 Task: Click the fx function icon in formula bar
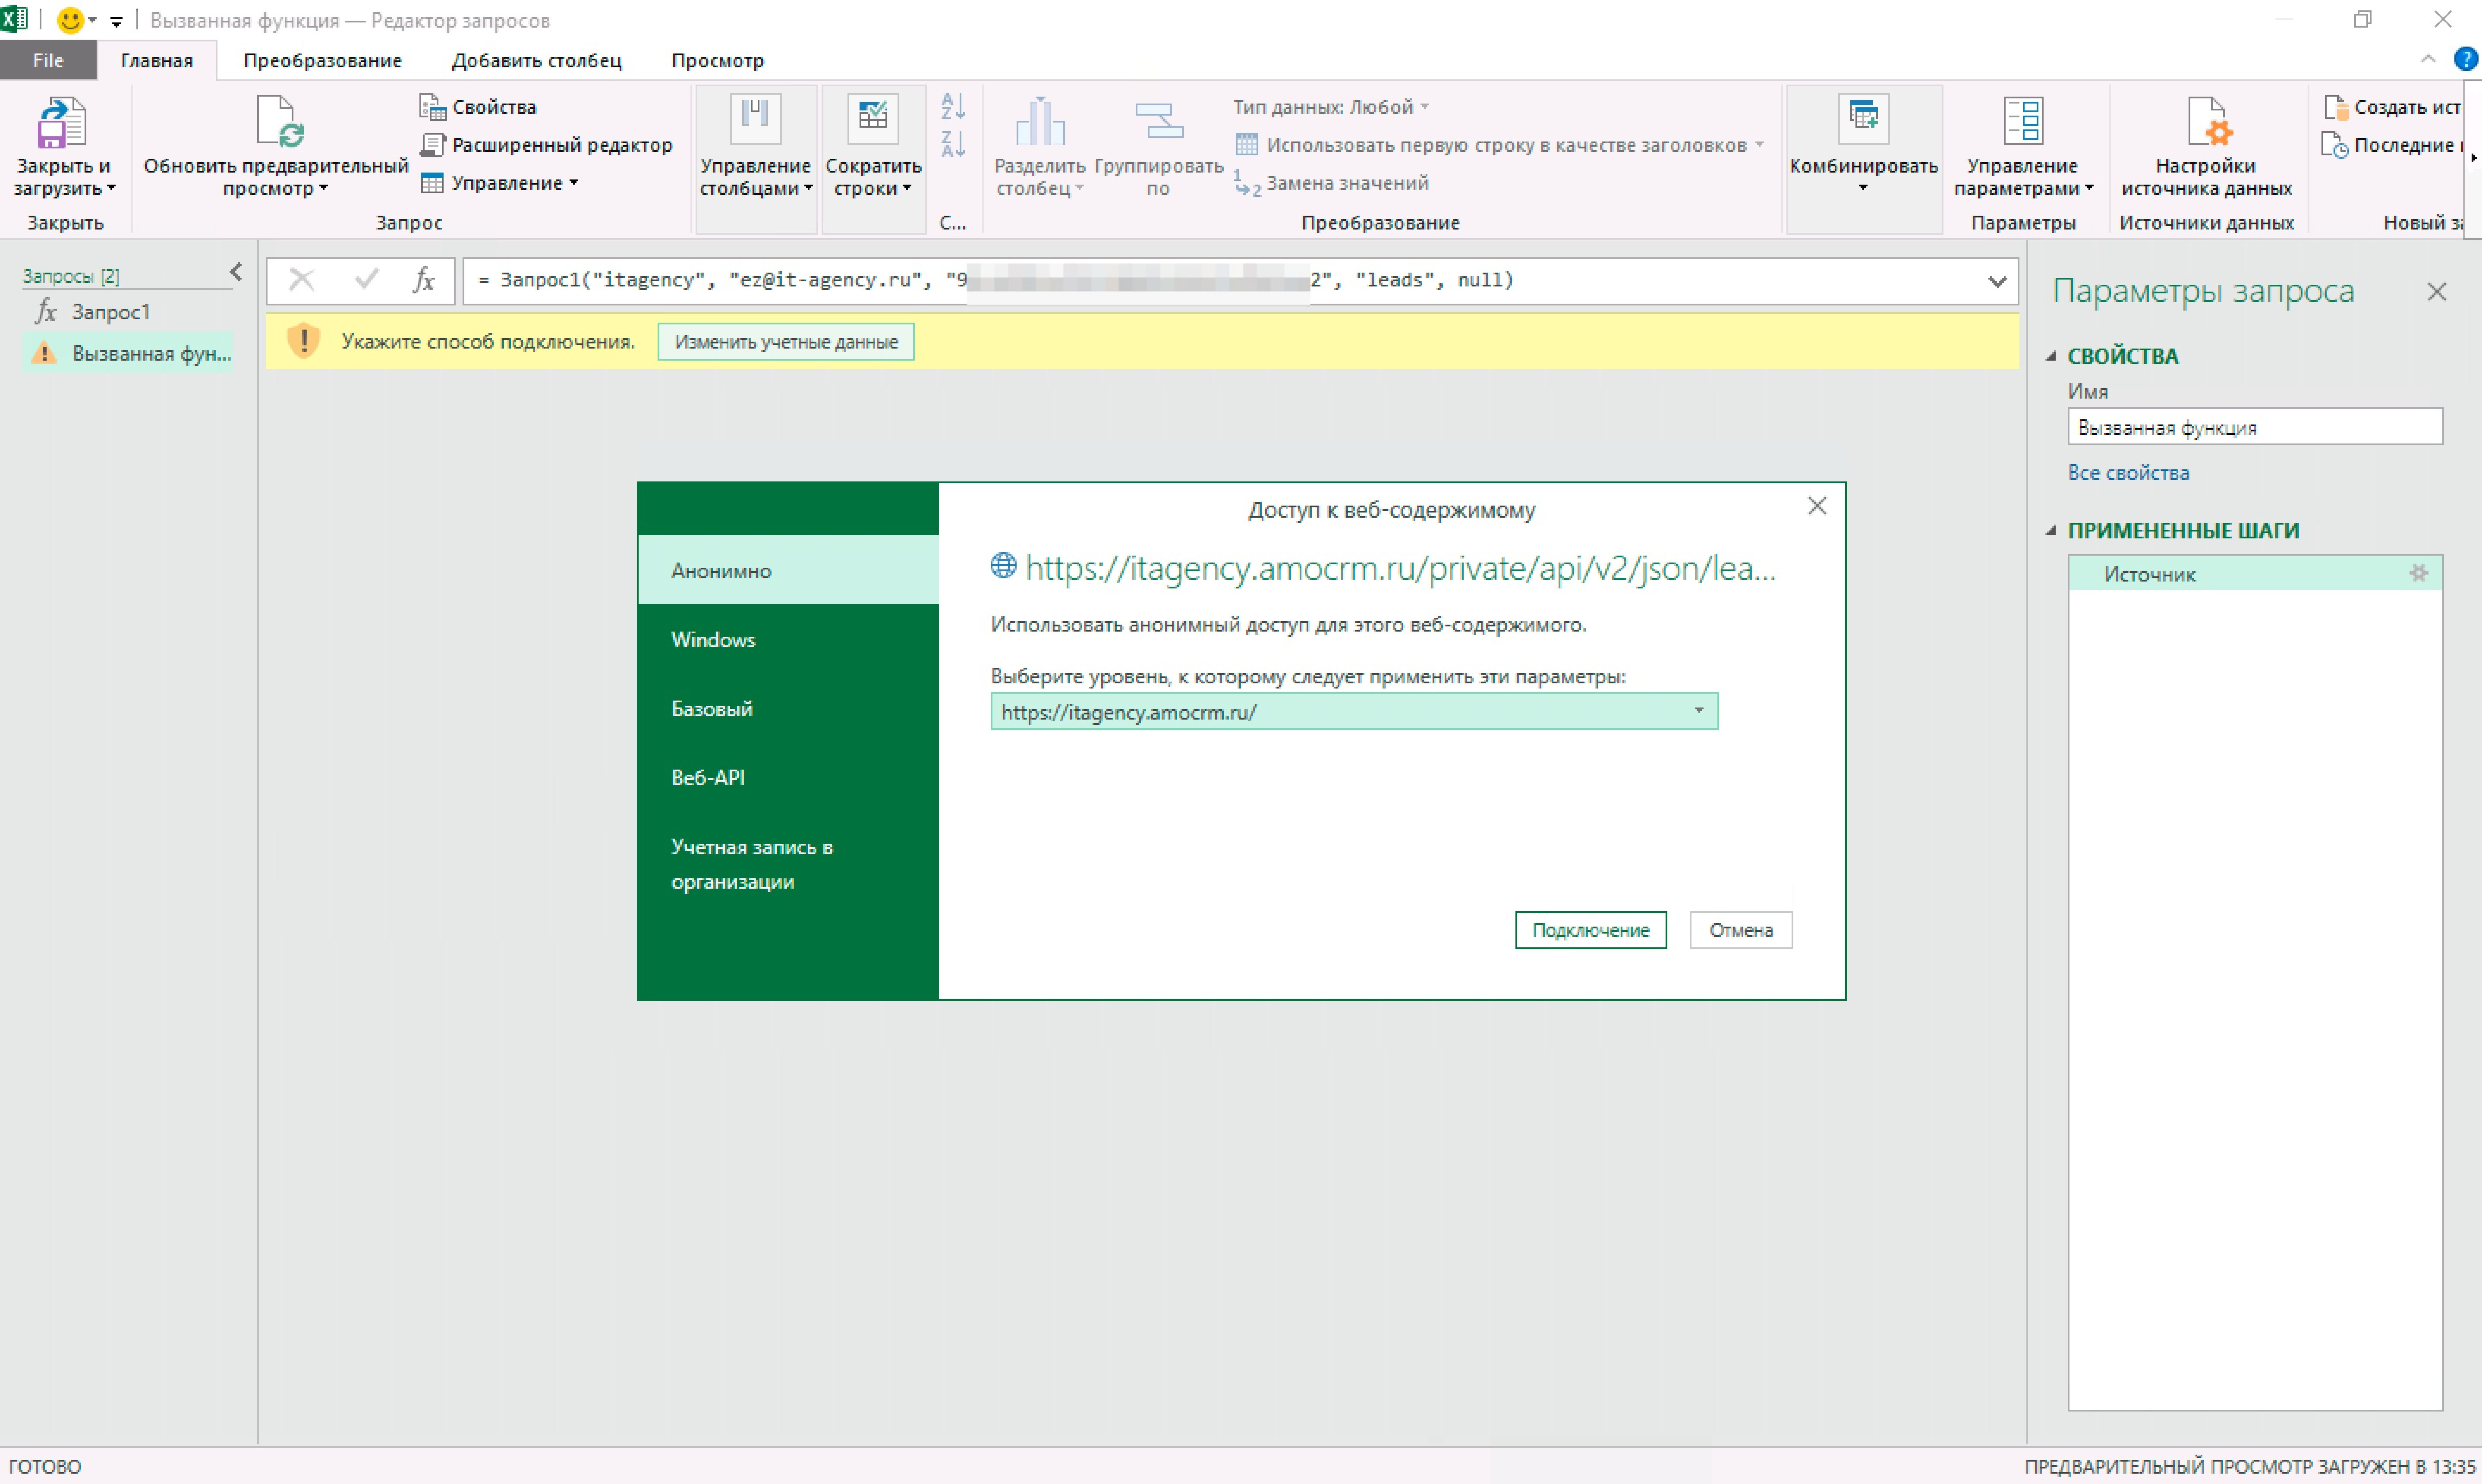[x=424, y=280]
